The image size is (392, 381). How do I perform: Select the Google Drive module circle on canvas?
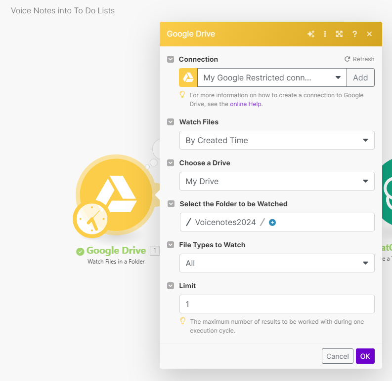pos(116,195)
